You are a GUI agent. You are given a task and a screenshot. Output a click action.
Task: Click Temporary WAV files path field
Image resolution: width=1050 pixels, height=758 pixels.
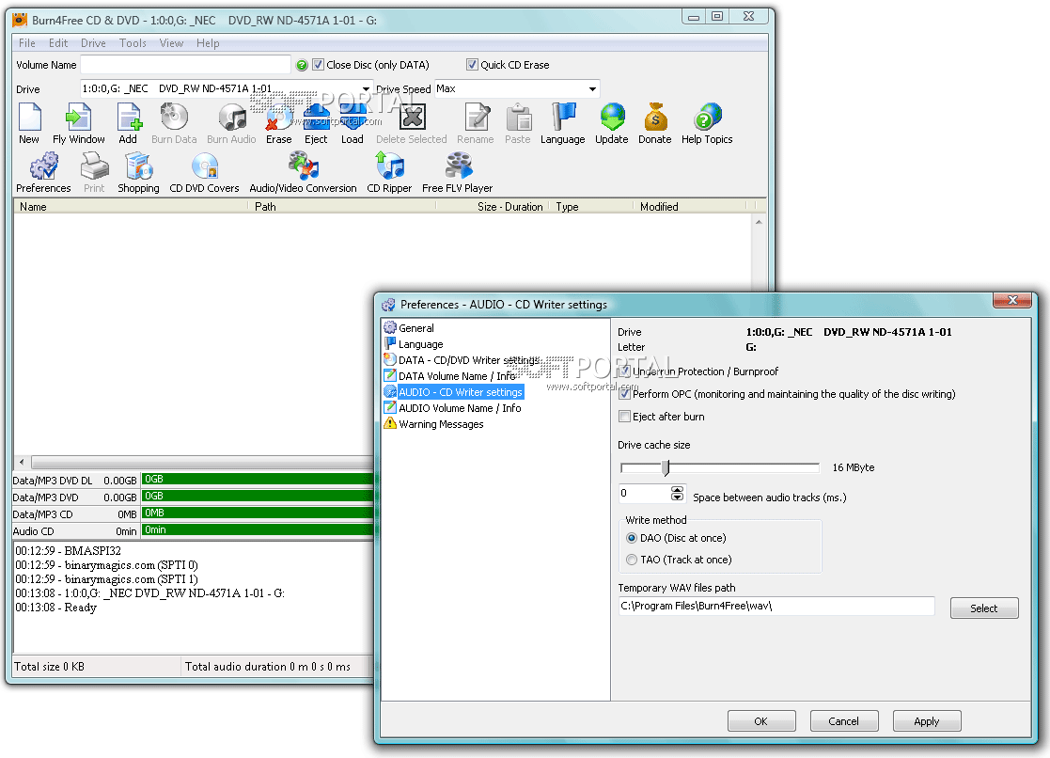[x=776, y=606]
